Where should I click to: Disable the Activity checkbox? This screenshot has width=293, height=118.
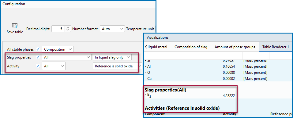(x=38, y=66)
